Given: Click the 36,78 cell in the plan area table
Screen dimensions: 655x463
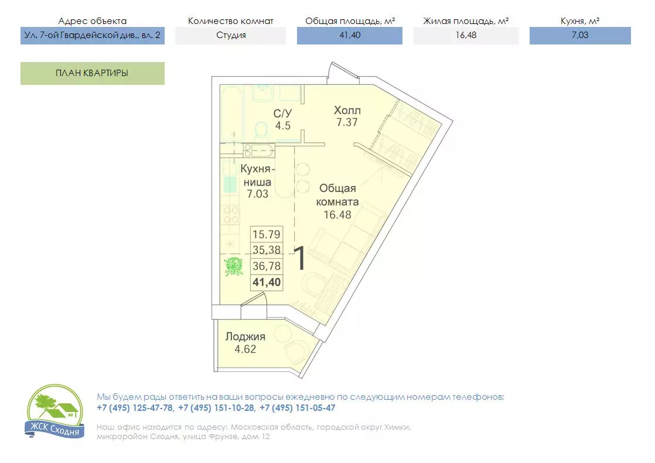Looking at the screenshot, I should point(267,266).
